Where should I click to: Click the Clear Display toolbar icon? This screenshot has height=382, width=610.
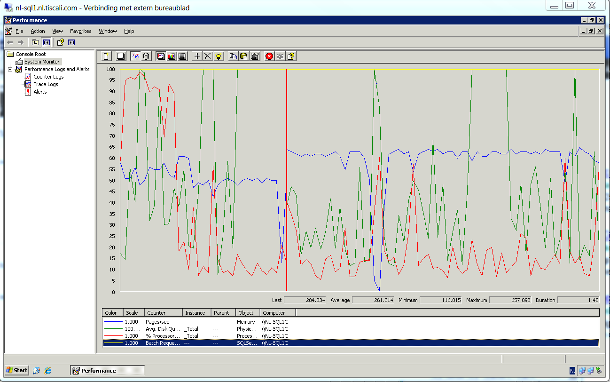point(121,56)
